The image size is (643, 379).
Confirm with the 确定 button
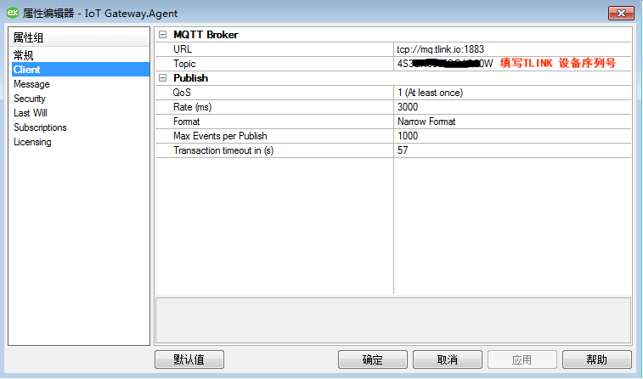(x=372, y=359)
